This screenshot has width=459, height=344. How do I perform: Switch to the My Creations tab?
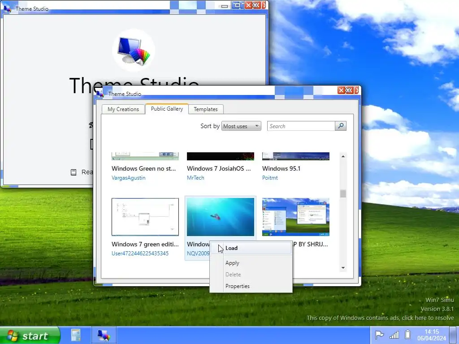coord(123,109)
